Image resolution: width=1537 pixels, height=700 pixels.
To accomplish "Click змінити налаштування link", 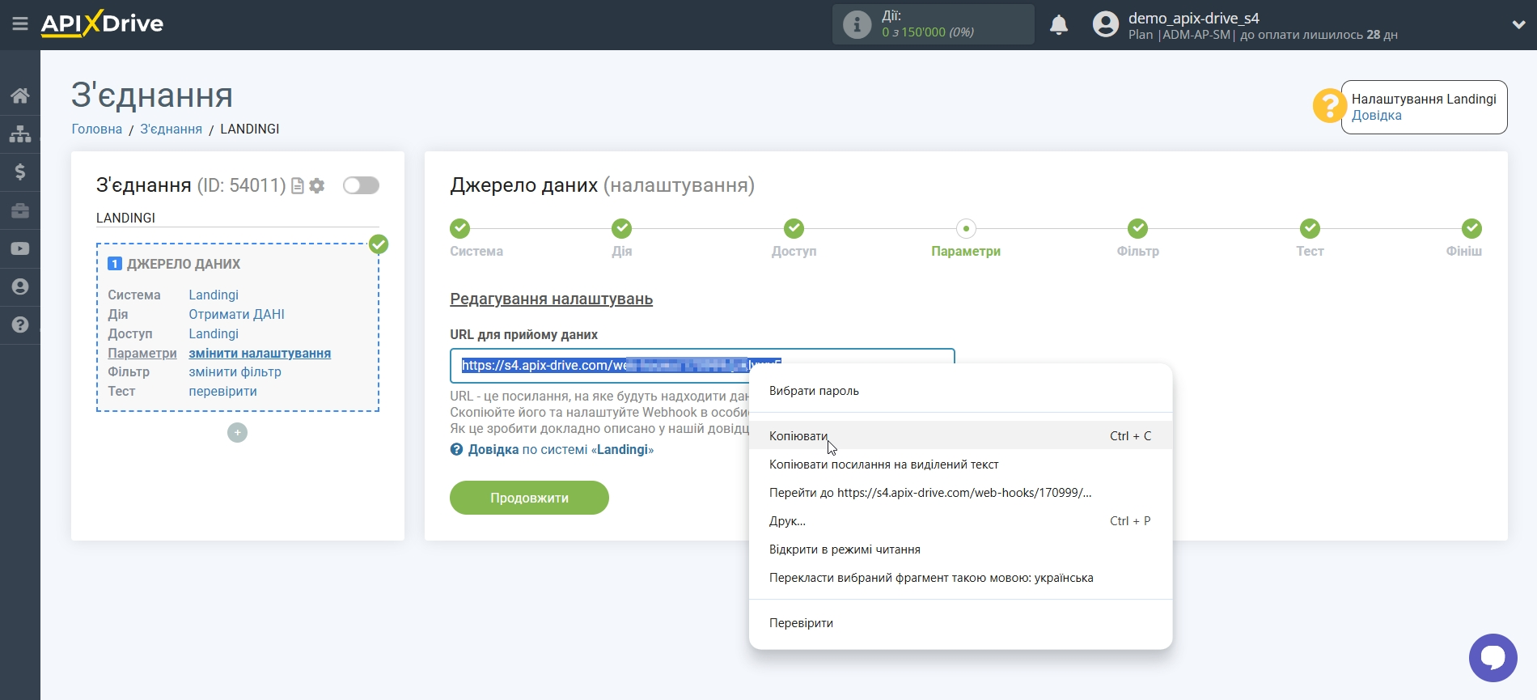I will pyautogui.click(x=260, y=353).
